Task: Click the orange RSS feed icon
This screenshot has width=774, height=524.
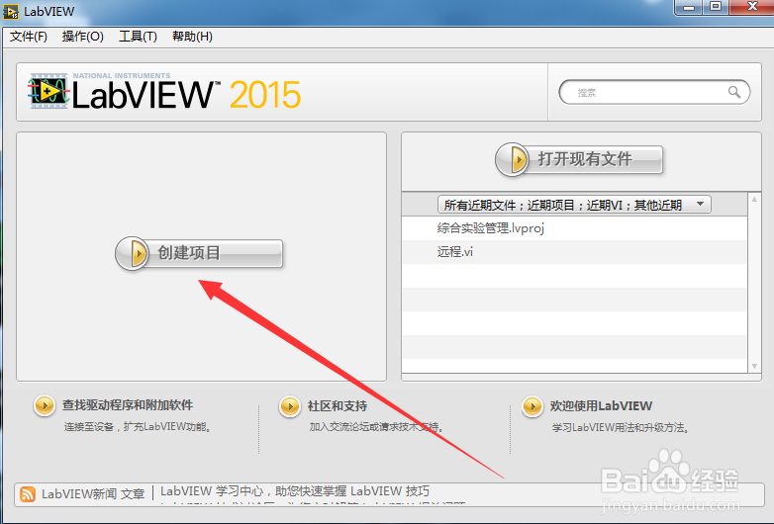Action: point(28,494)
